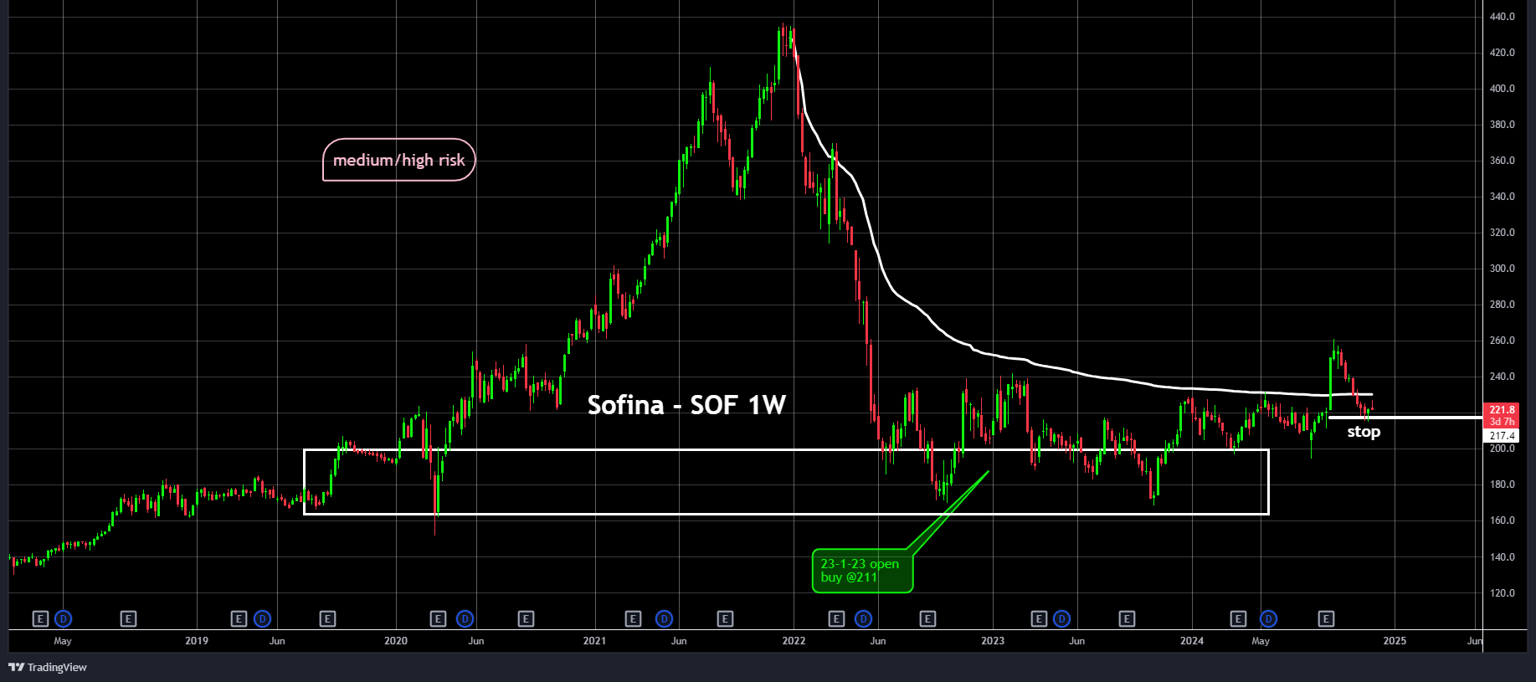Click the 2020 time axis label

[396, 641]
